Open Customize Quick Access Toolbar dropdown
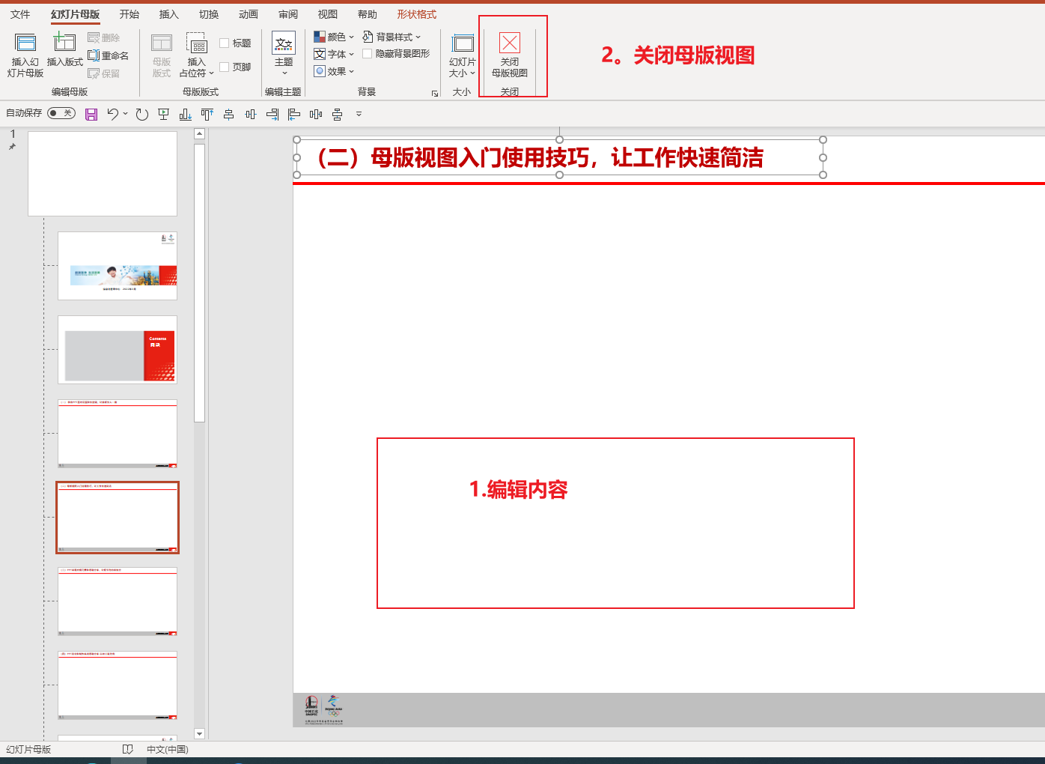 pyautogui.click(x=359, y=114)
